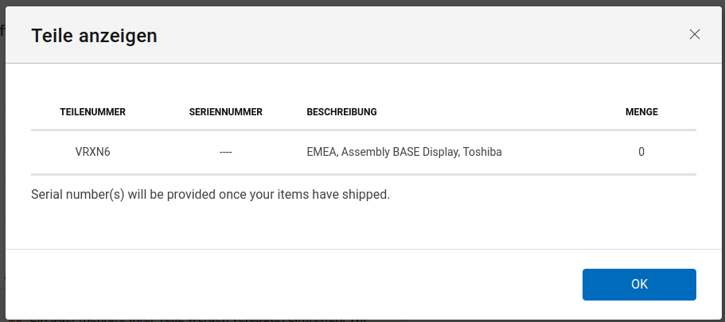Click the word 'BASE' in description
725x322 pixels.
[406, 152]
